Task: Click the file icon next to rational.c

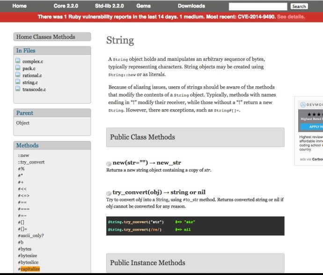Action: click(x=18, y=75)
